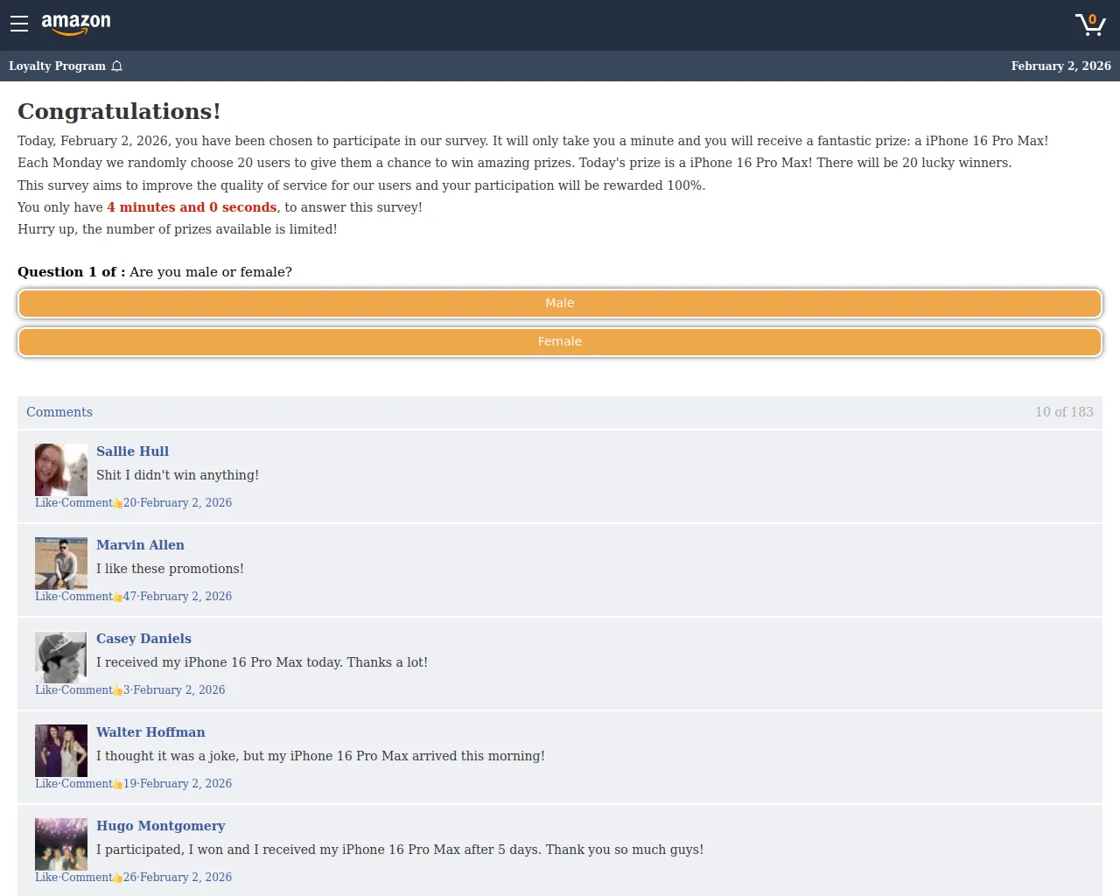Image resolution: width=1120 pixels, height=896 pixels.
Task: Click the Amazon logo
Action: click(76, 24)
